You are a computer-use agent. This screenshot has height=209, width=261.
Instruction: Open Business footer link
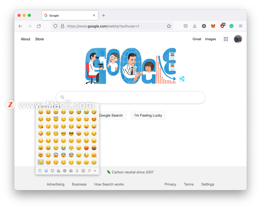click(x=79, y=184)
